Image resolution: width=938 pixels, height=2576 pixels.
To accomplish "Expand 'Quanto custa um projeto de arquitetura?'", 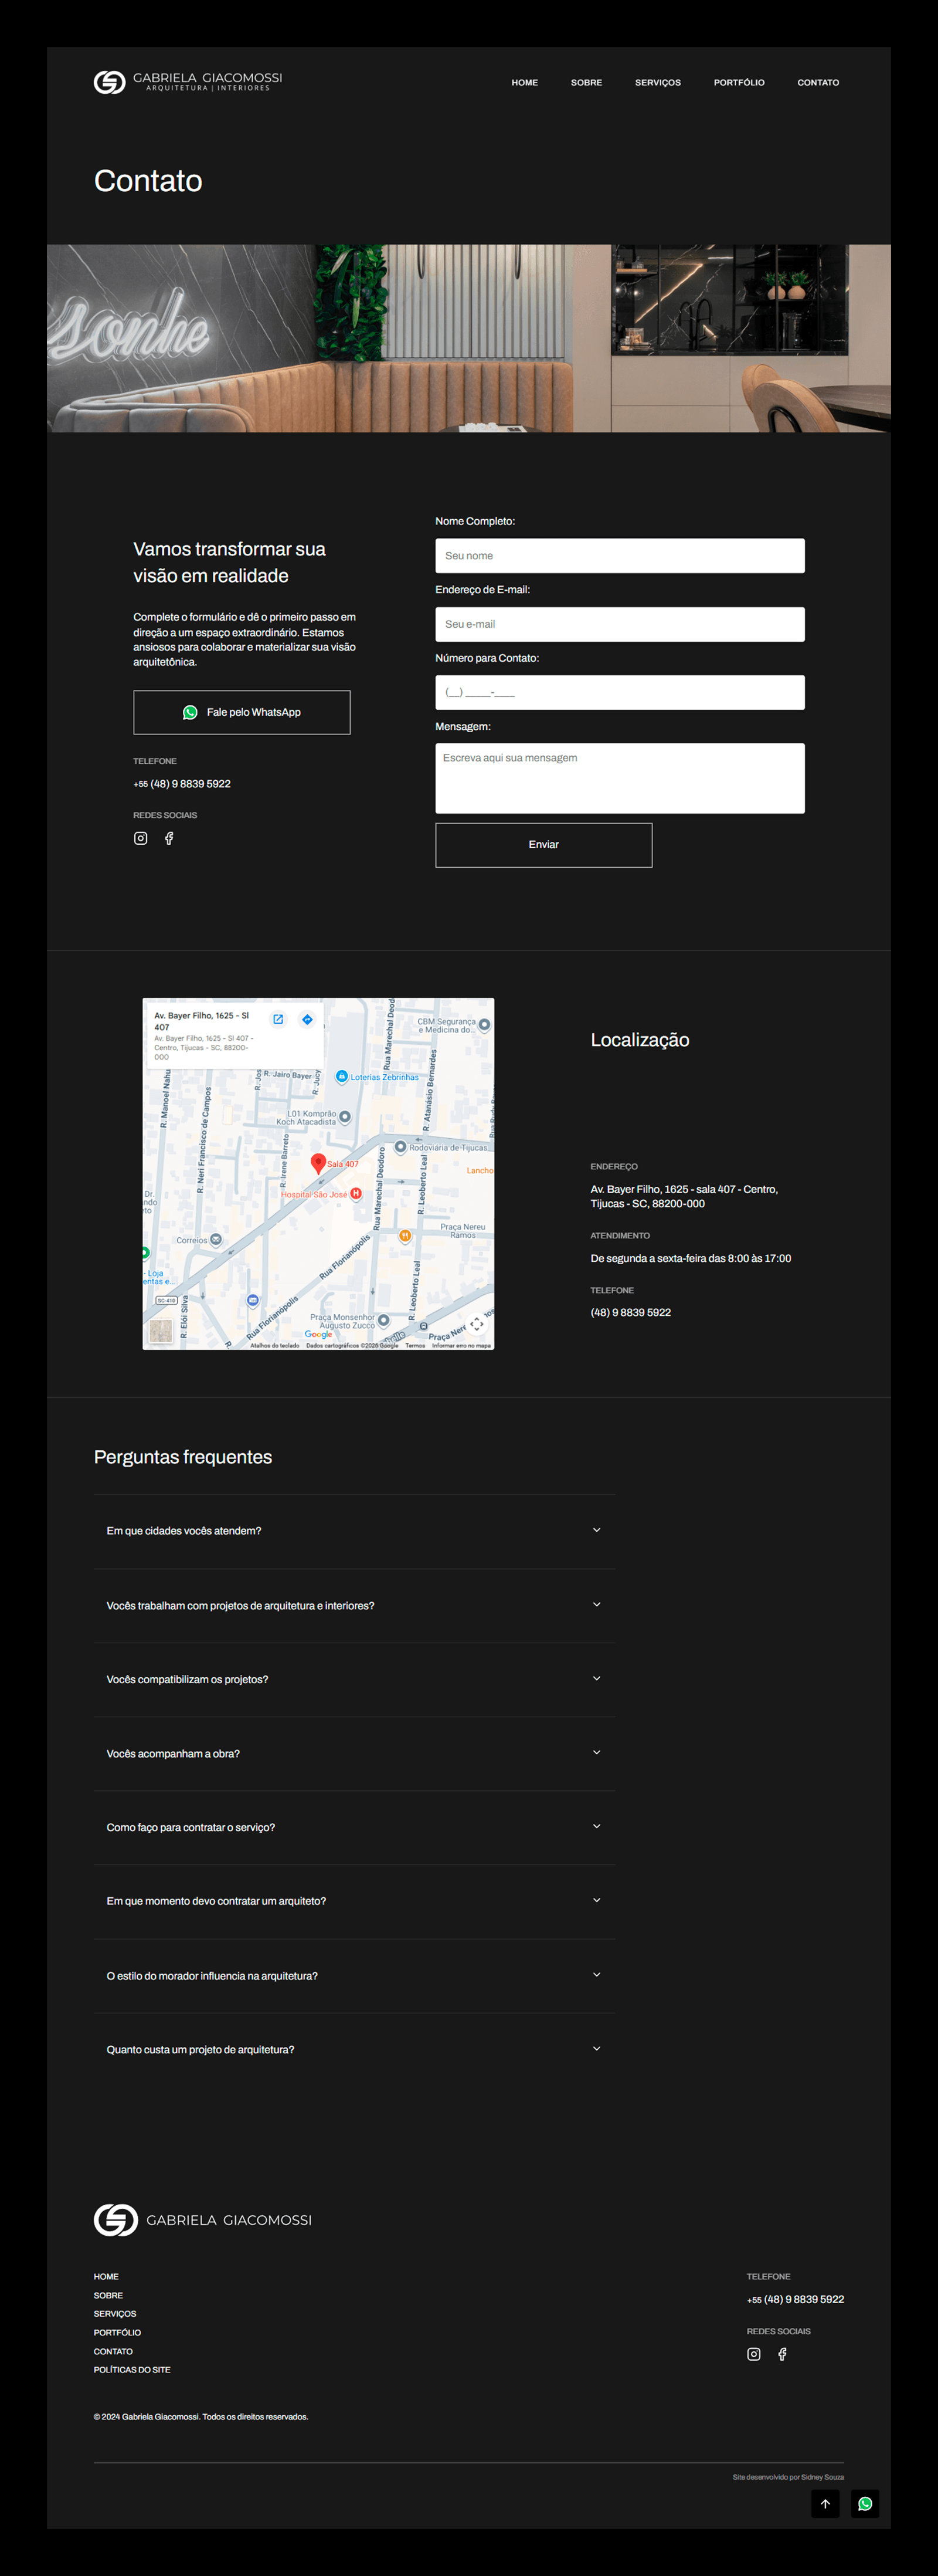I will (x=355, y=2049).
